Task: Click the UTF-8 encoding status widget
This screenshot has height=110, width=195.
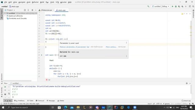Action: (159, 104)
